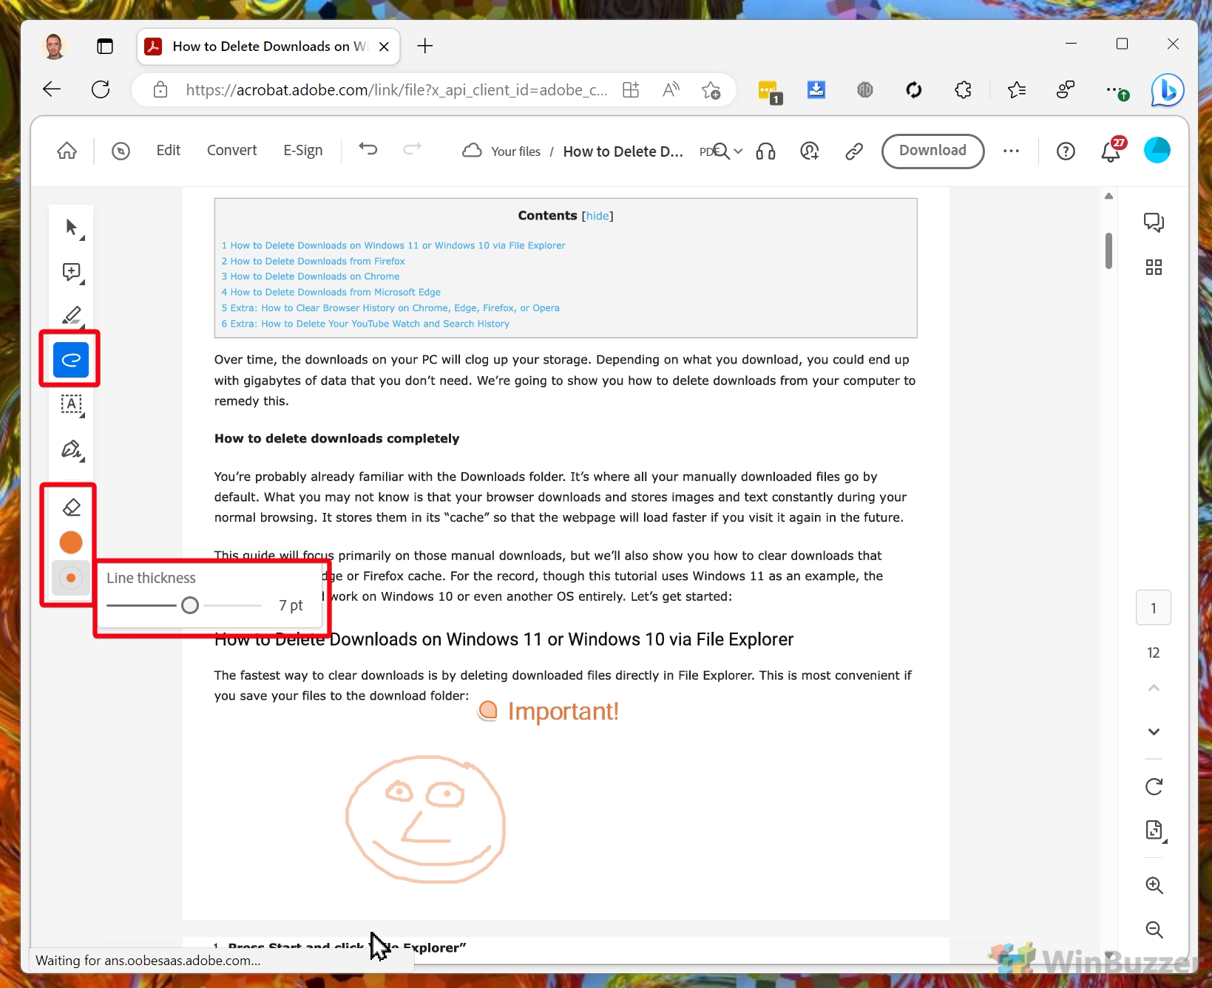Image resolution: width=1212 pixels, height=988 pixels.
Task: Close the How to Delete Downloads tab
Action: point(384,47)
